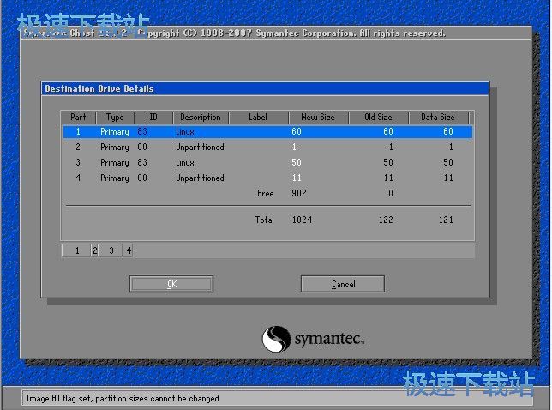The height and width of the screenshot is (410, 552).
Task: Click the Total new size 1024
Action: pos(302,220)
